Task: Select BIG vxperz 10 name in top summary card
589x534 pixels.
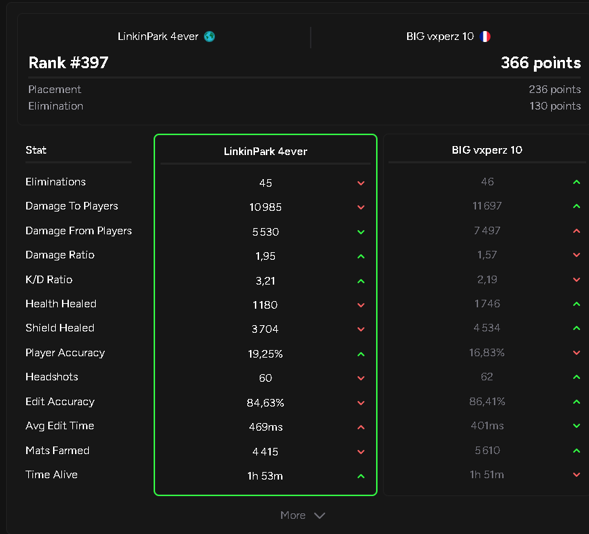Action: pyautogui.click(x=440, y=37)
